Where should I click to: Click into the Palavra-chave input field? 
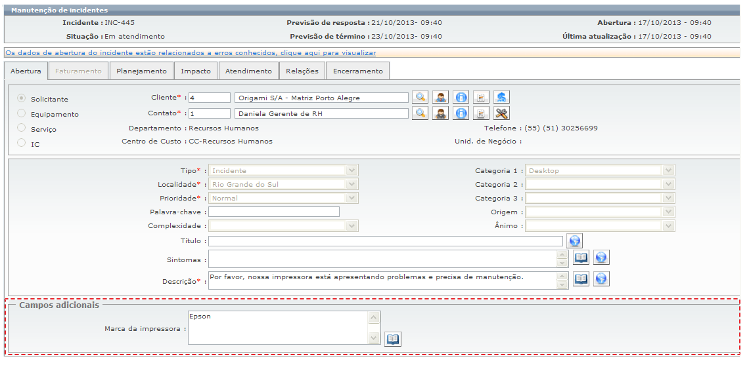(274, 212)
